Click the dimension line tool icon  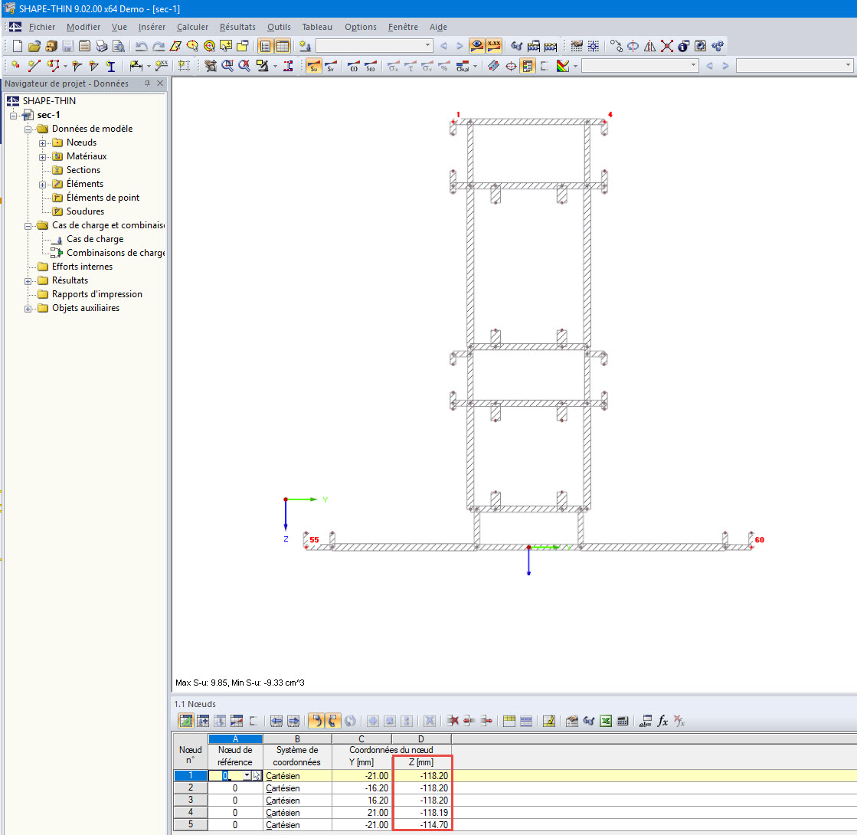(136, 66)
